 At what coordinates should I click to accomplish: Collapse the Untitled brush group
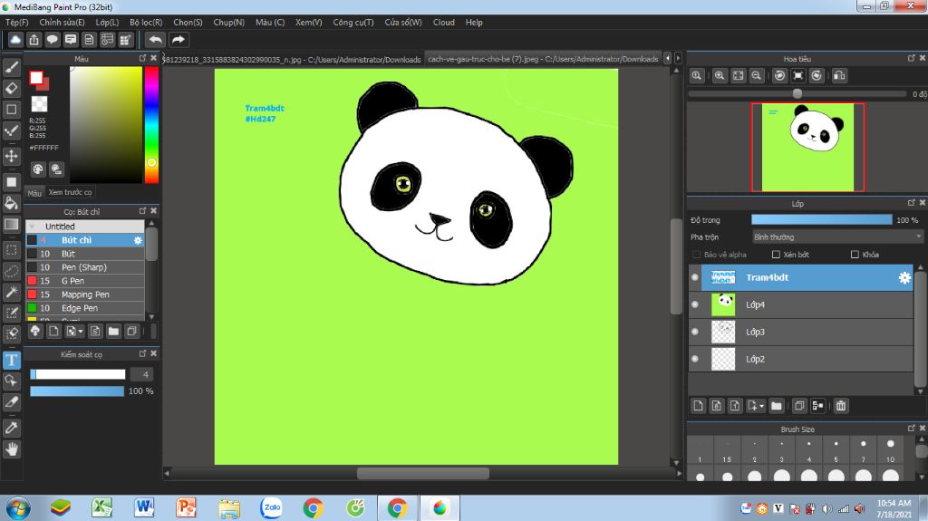[33, 227]
